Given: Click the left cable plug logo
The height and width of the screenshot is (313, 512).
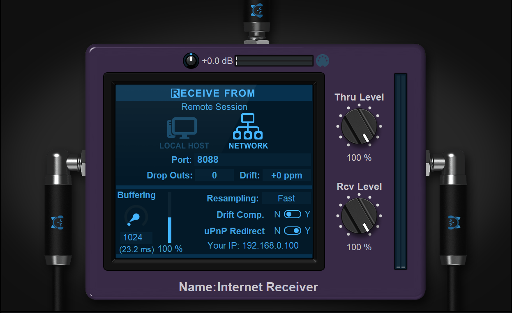Looking at the screenshot, I should 57,222.
